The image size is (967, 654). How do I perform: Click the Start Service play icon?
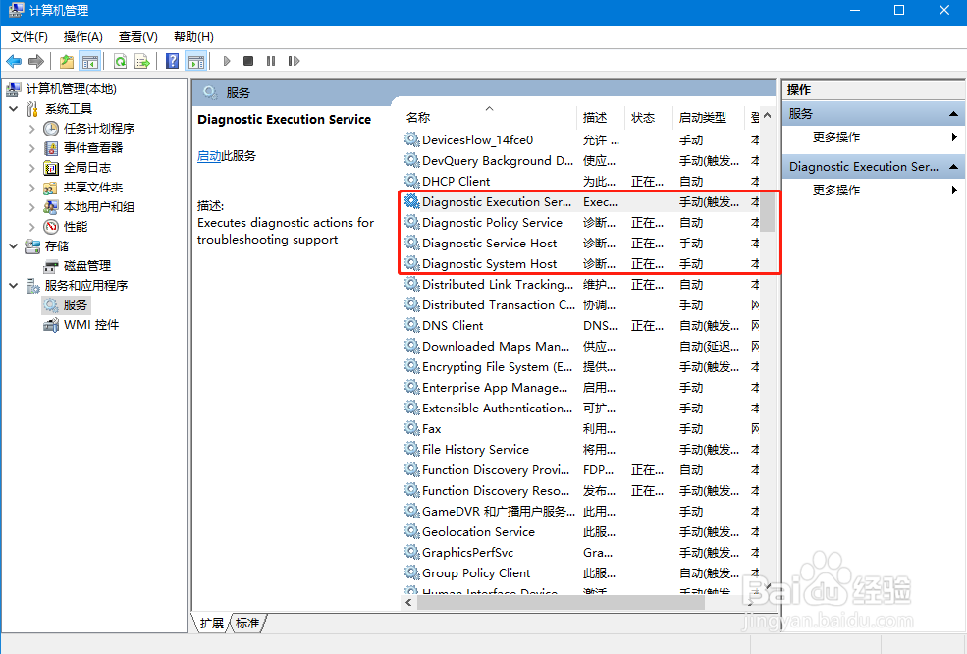[227, 61]
